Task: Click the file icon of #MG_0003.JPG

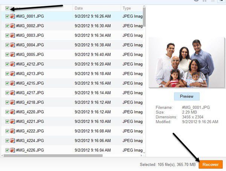Action: point(12,35)
